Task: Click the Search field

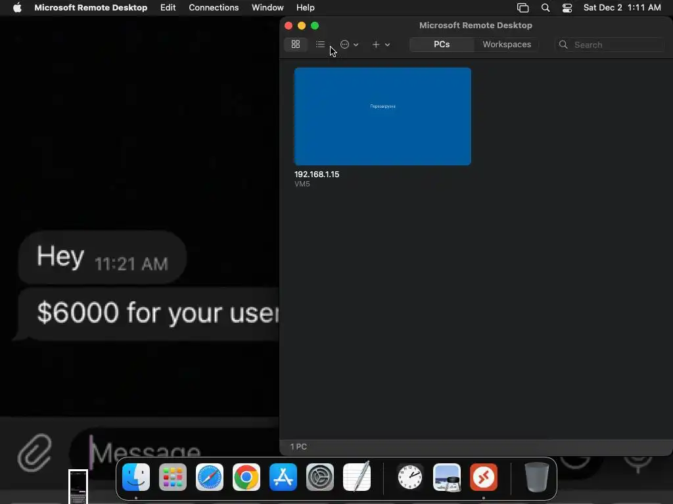Action: point(610,45)
